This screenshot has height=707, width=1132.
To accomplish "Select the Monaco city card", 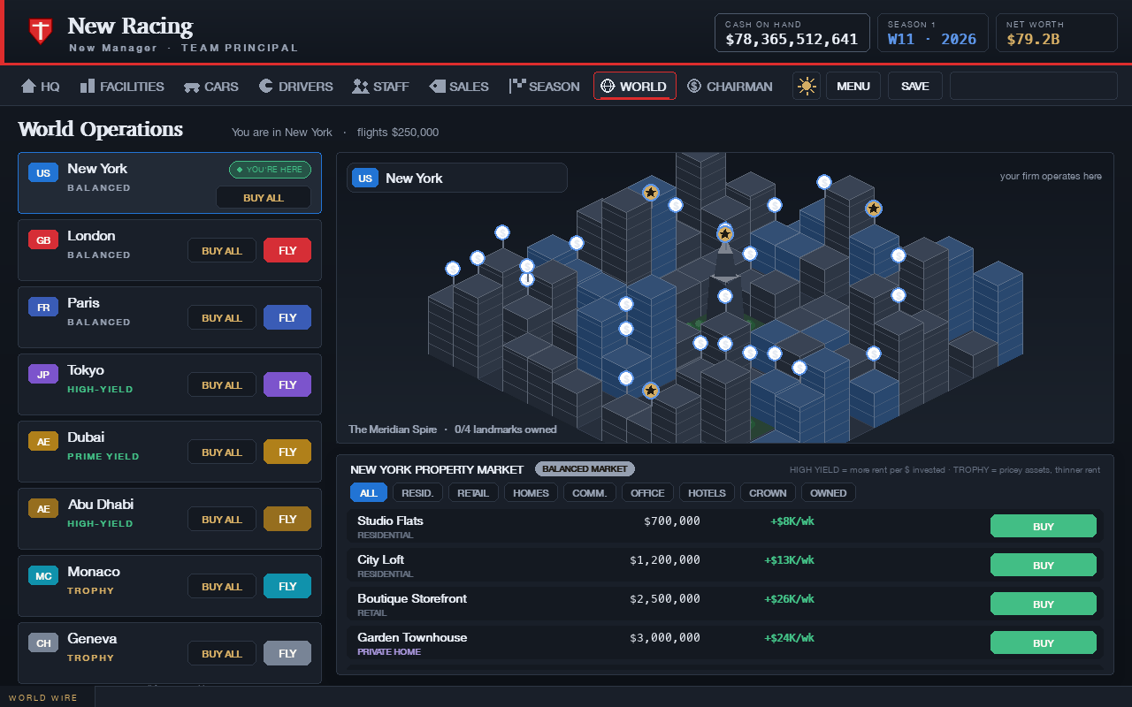I will (x=170, y=586).
